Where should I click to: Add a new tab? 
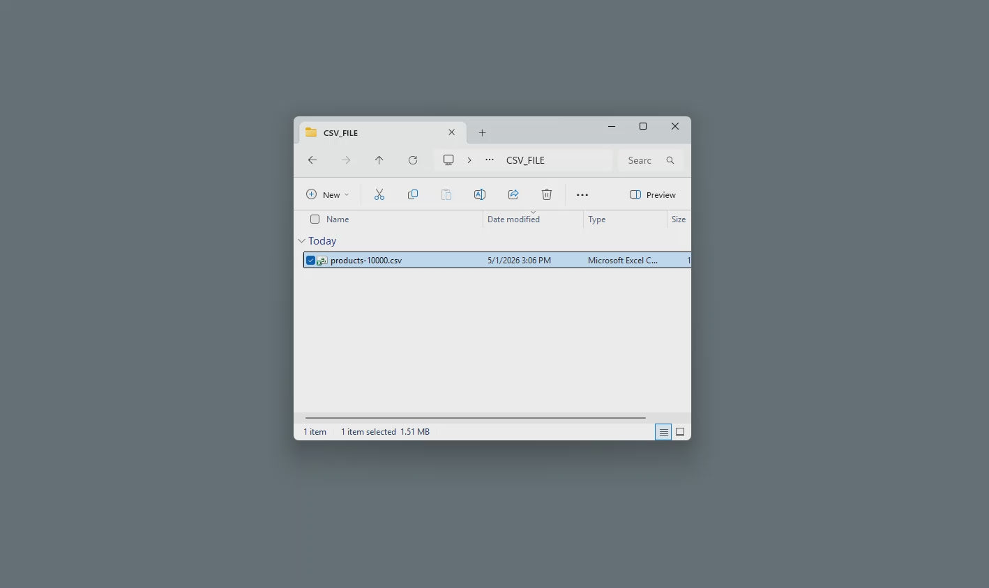tap(482, 132)
